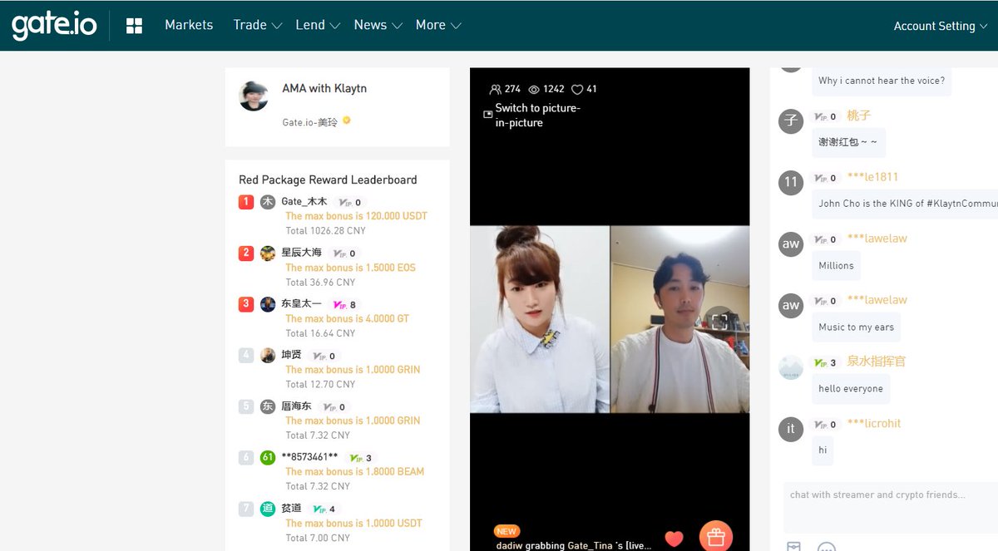Screen dimensions: 998x551
Task: Open 星辰大海 leaderboard user
Action: click(x=302, y=253)
